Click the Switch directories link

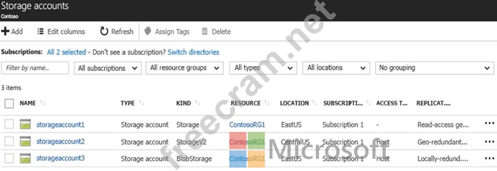[193, 52]
